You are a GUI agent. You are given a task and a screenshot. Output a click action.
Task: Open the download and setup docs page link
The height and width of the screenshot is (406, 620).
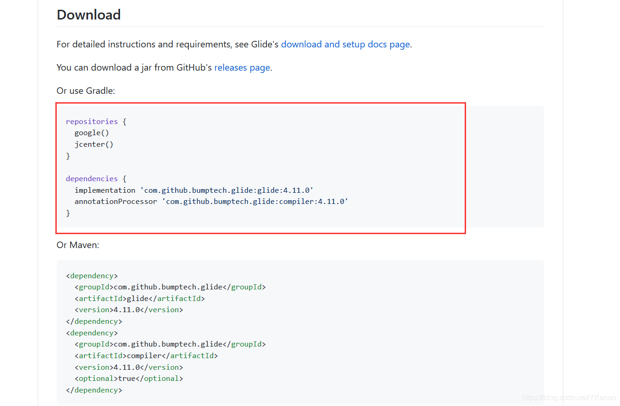[x=346, y=45]
